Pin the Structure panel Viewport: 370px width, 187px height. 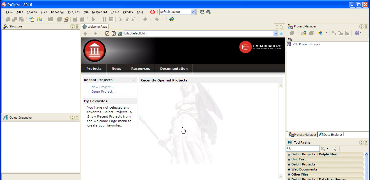(x=72, y=26)
